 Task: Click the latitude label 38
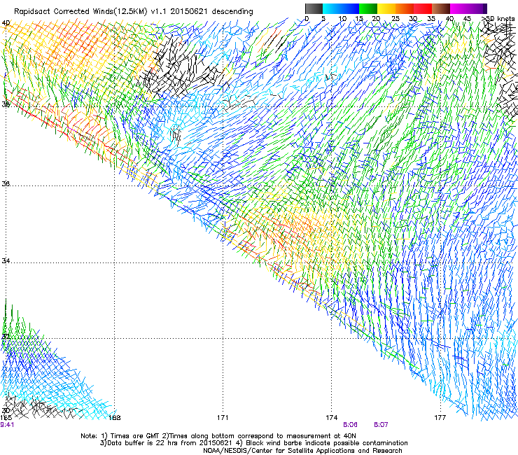[x=6, y=104]
